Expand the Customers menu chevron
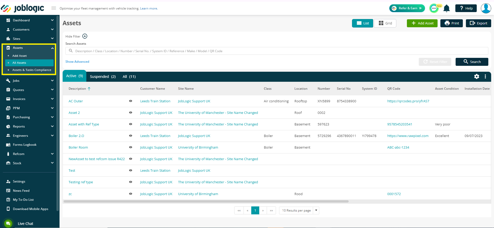 [x=52, y=30]
